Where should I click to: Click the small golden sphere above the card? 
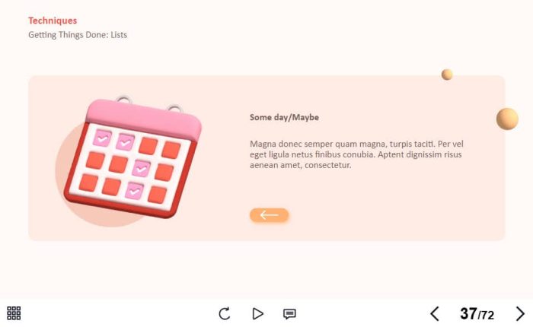click(447, 75)
